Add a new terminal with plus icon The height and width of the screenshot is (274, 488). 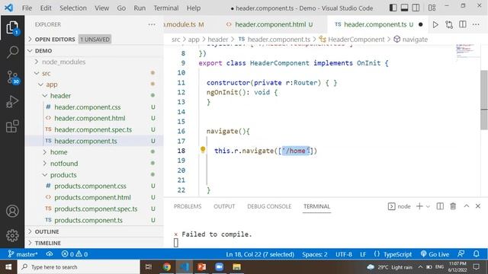coord(419,206)
